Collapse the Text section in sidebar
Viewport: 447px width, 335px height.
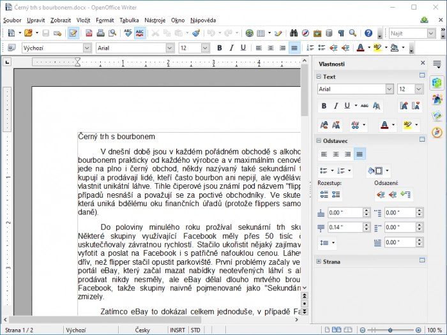pyautogui.click(x=319, y=77)
